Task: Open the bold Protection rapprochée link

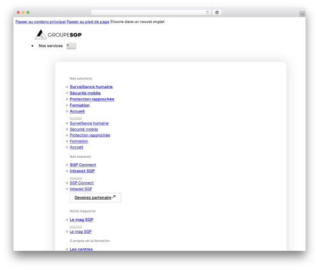Action: tap(92, 99)
